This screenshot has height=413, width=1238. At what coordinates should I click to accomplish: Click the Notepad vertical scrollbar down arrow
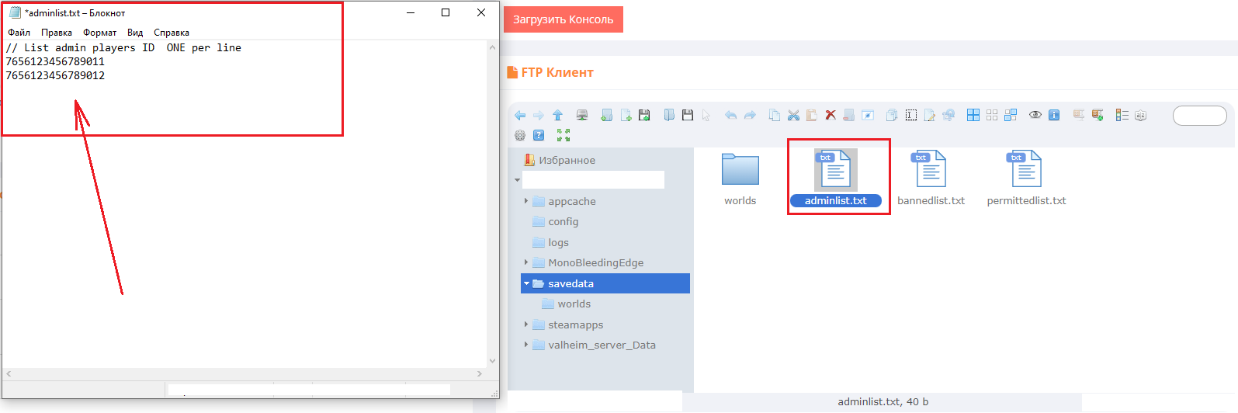pyautogui.click(x=492, y=361)
